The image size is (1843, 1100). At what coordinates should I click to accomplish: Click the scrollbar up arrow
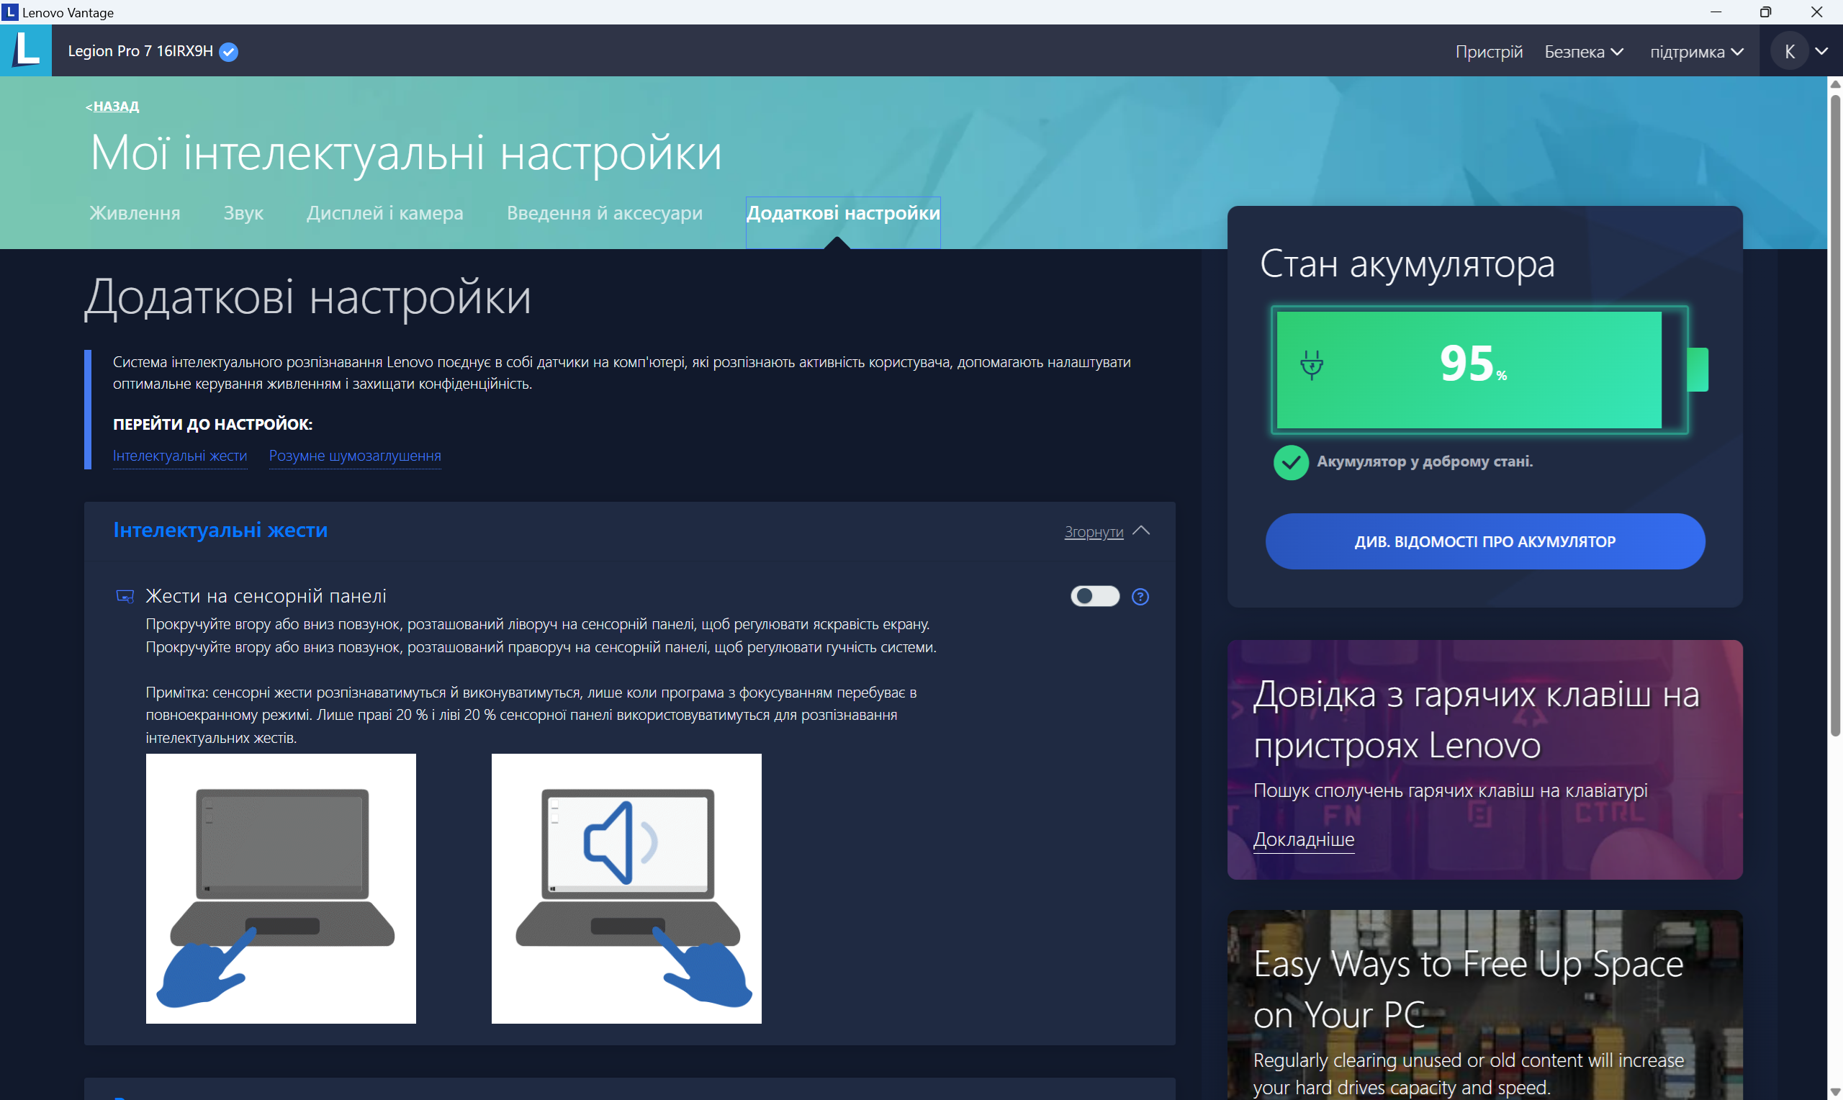tap(1835, 84)
